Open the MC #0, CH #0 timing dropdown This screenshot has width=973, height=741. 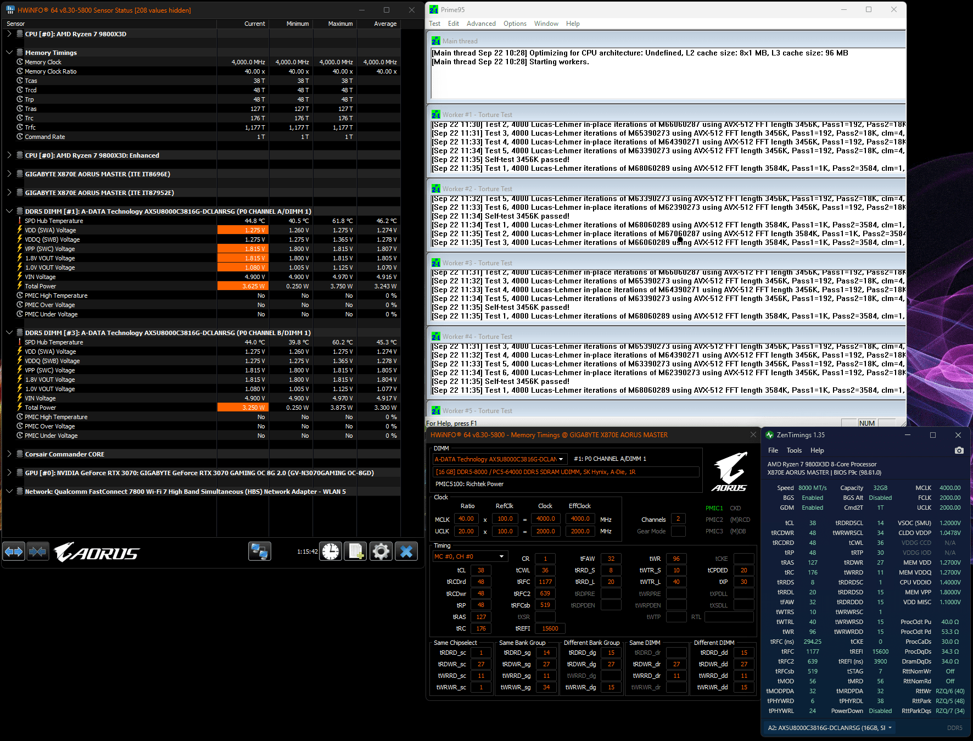(470, 557)
